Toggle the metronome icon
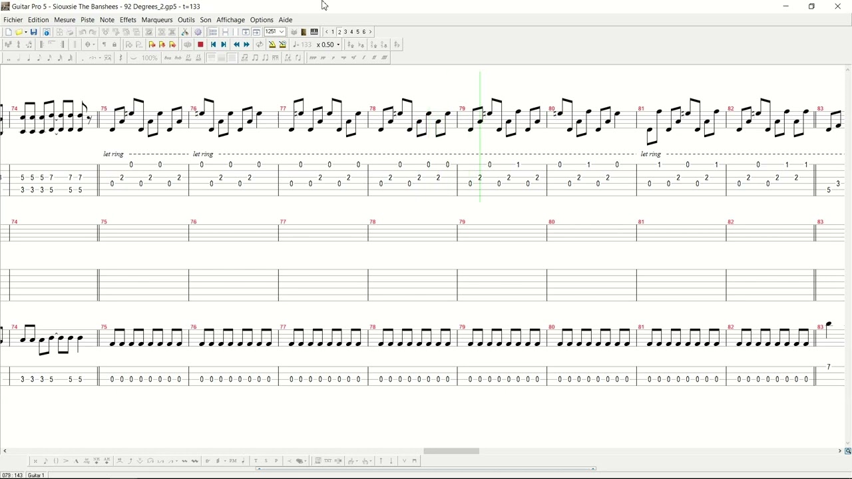852x479 pixels. pyautogui.click(x=272, y=45)
